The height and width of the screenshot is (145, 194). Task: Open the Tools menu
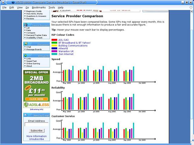(x=52, y=7)
